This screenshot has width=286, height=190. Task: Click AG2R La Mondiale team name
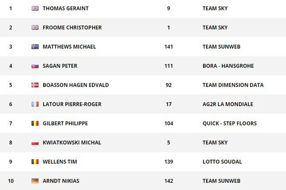(x=228, y=104)
